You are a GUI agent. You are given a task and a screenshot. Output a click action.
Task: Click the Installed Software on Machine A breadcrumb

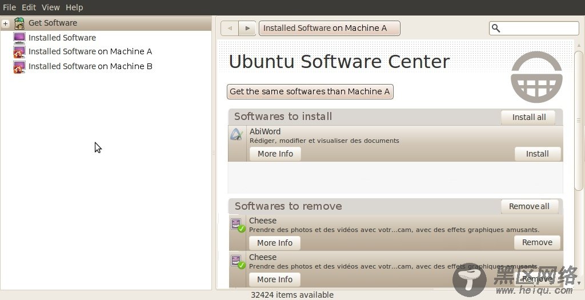pos(330,29)
